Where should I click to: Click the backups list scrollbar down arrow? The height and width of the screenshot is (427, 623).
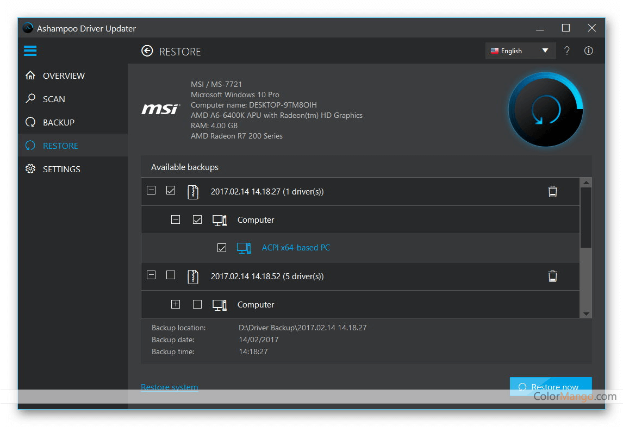pos(585,313)
